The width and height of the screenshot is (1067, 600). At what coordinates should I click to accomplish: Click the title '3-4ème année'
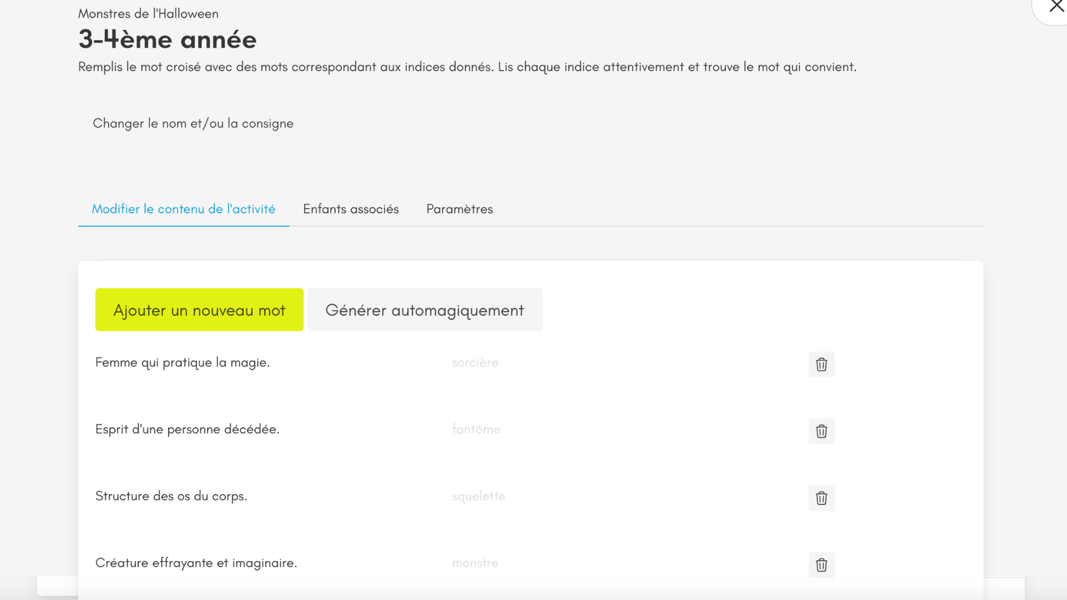pyautogui.click(x=167, y=39)
